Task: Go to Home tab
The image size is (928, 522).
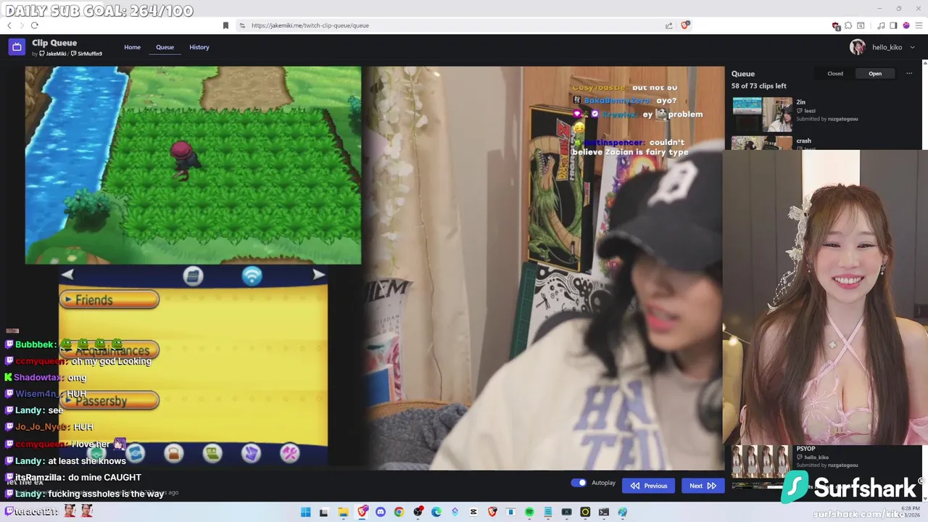Action: [132, 47]
